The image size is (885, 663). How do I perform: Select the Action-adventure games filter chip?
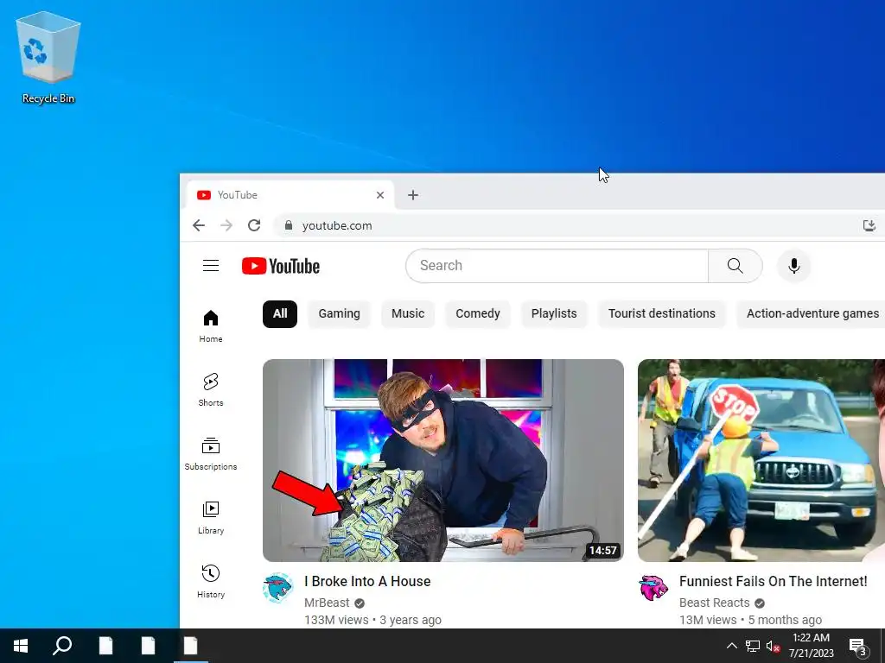coord(812,314)
